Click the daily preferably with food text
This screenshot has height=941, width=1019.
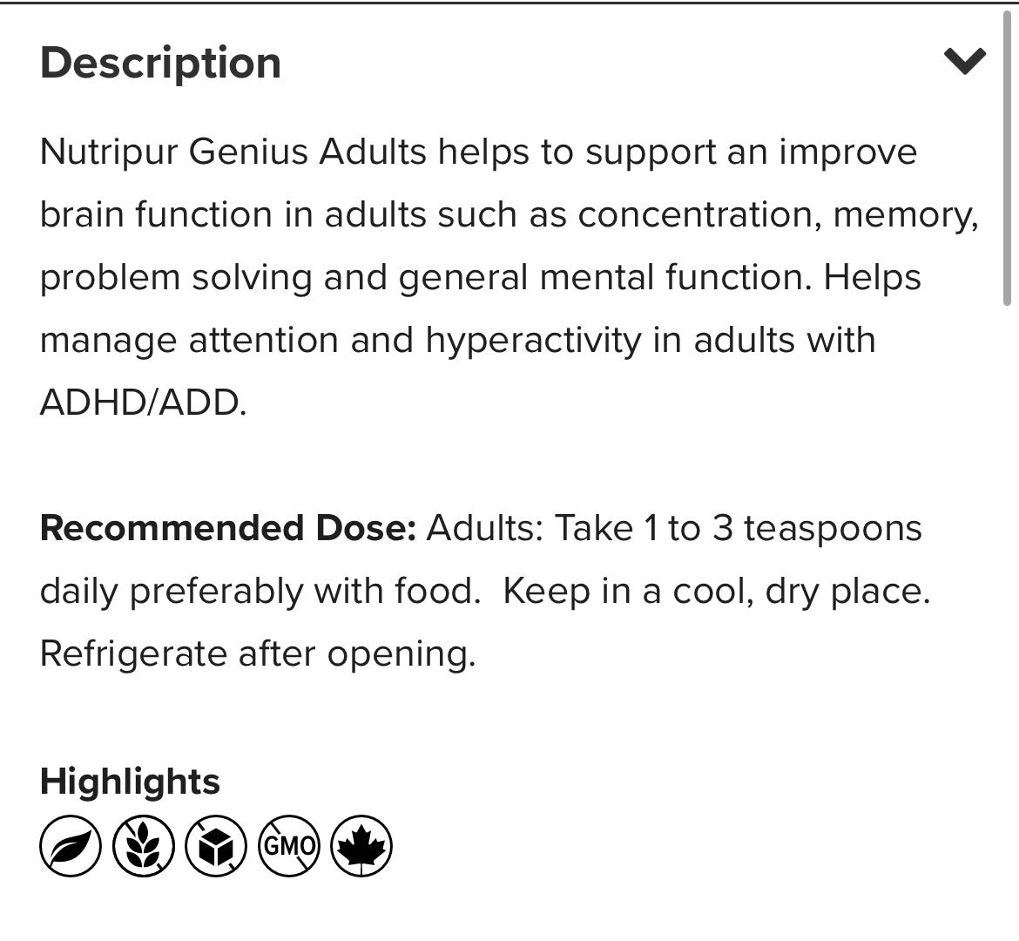(260, 591)
